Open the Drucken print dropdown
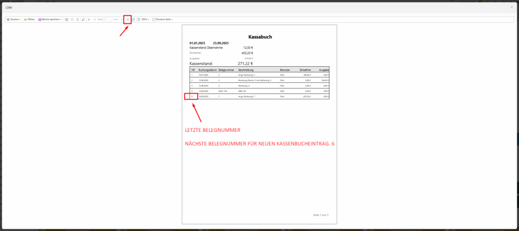This screenshot has height=231, width=519. tap(14, 19)
